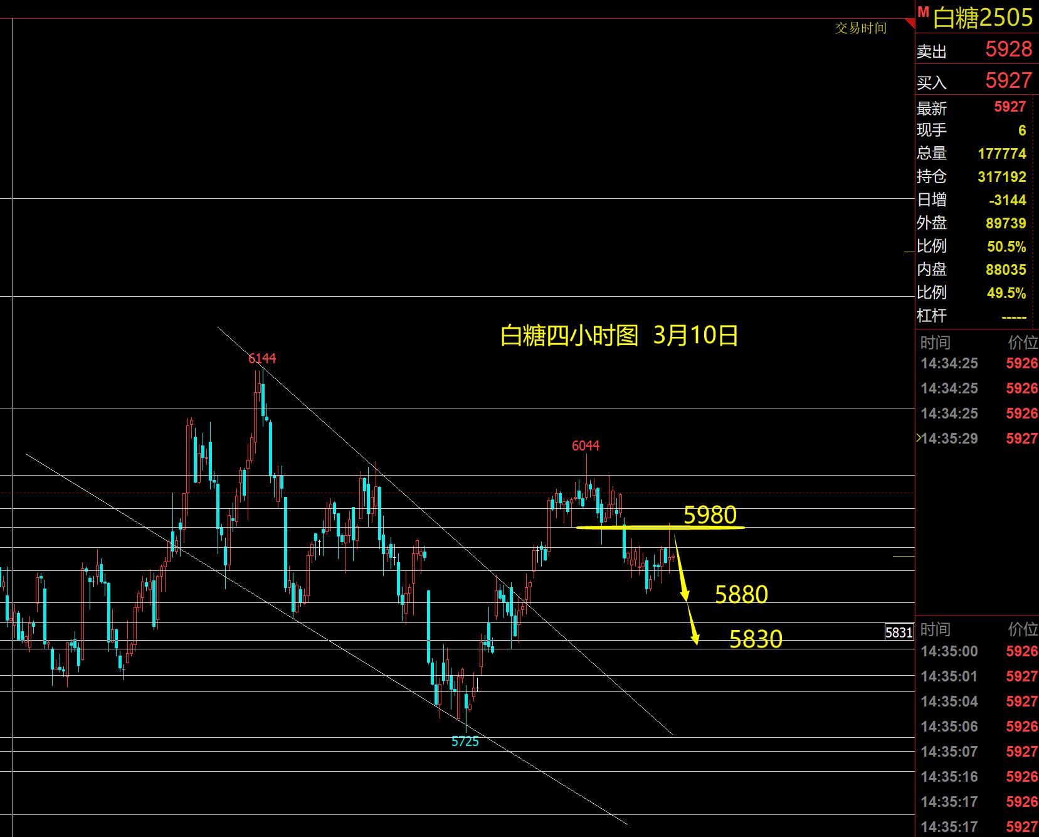
Task: Click the 5831 price axis label box
Action: click(899, 632)
